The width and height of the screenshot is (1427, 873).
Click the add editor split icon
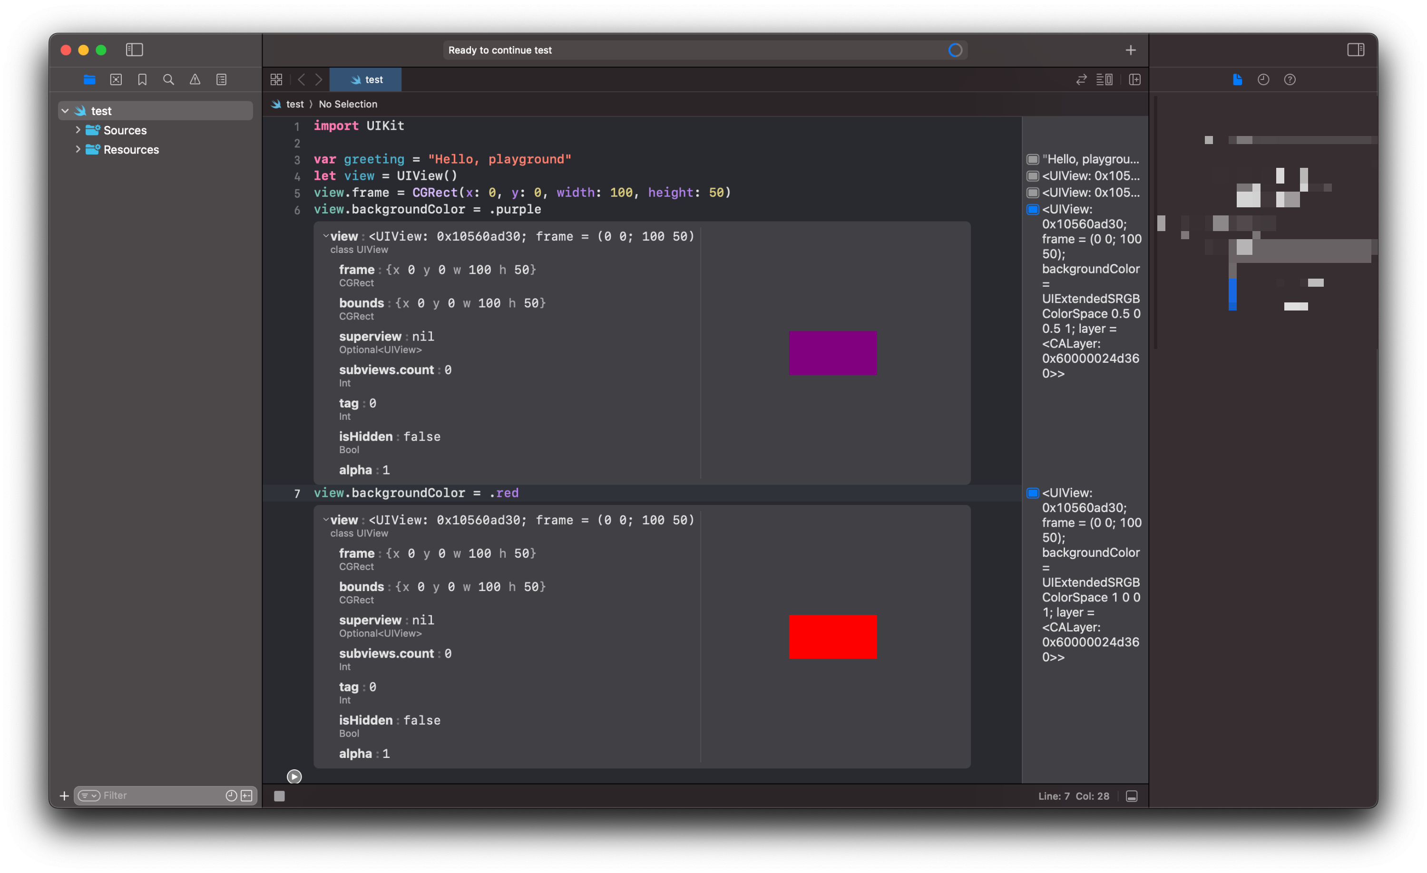[1134, 79]
